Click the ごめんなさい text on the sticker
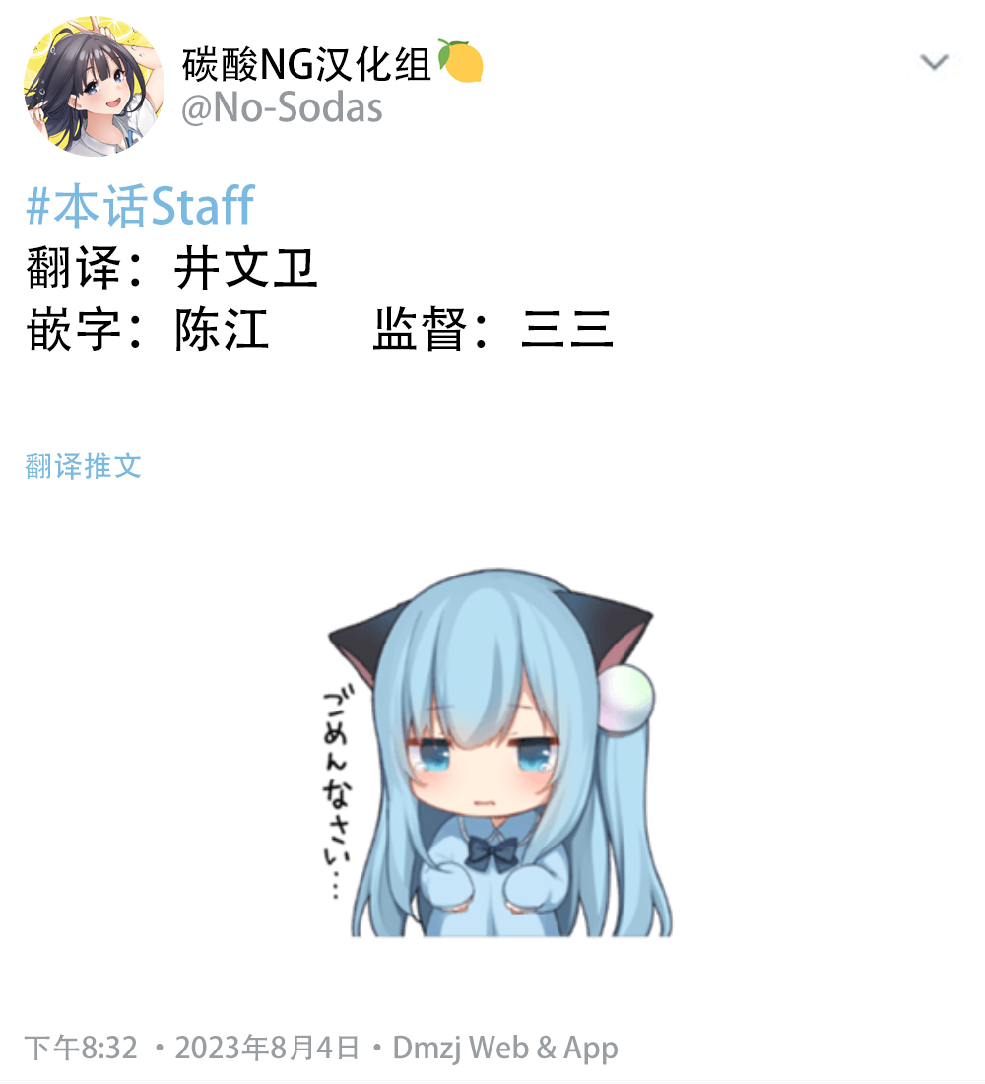Screen dimensions: 985x1084 click(338, 791)
